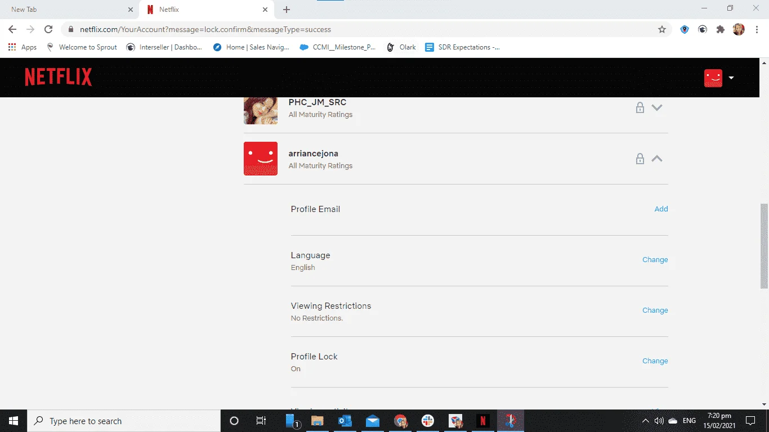Open the Chrome three-dot menu

click(757, 29)
